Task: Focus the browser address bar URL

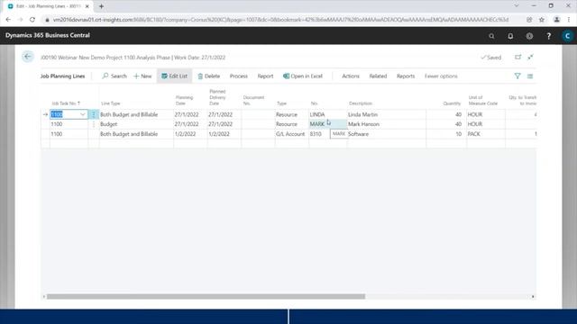Action: click(x=280, y=20)
